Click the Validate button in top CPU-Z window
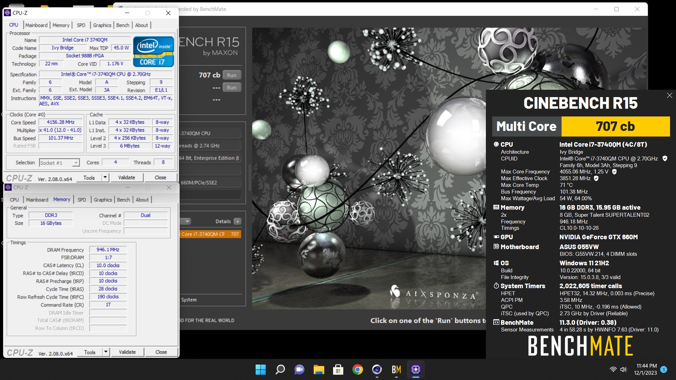Image resolution: width=676 pixels, height=380 pixels. [126, 178]
